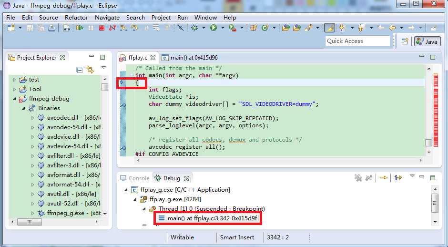This screenshot has width=448, height=247.
Task: Click the green Run toolbar icon
Action: tap(214, 28)
